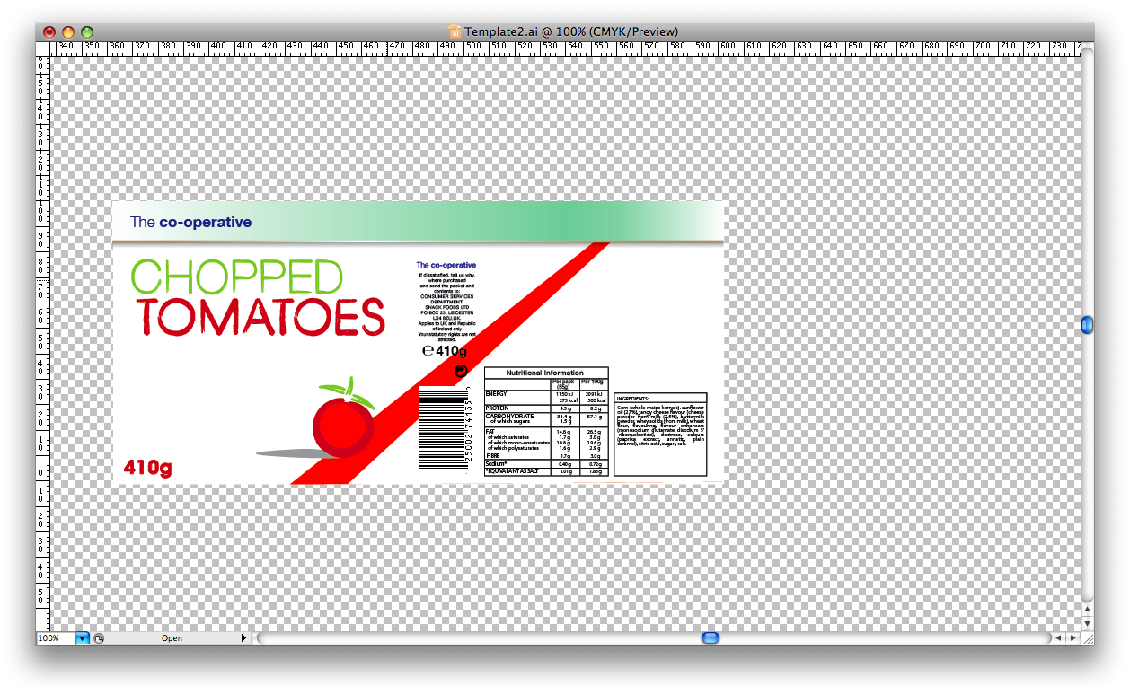Click the FIBRE row in nutrition table
This screenshot has width=1130, height=694.
point(546,456)
